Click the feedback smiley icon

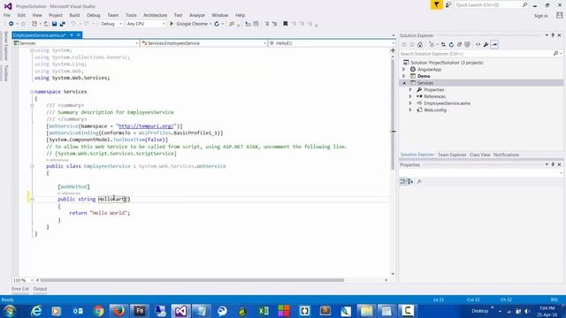pyautogui.click(x=448, y=4)
